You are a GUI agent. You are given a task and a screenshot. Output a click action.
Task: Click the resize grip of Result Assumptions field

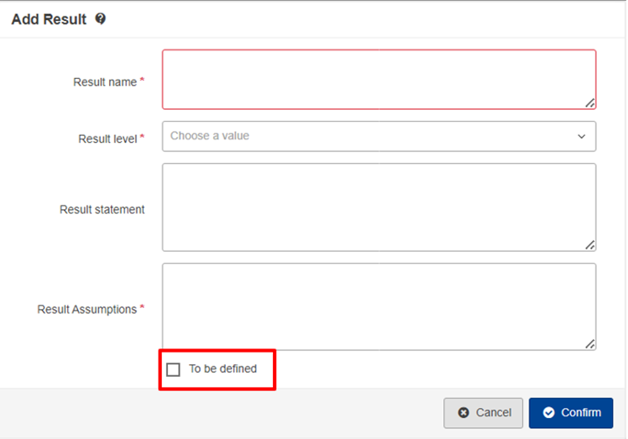coord(590,343)
